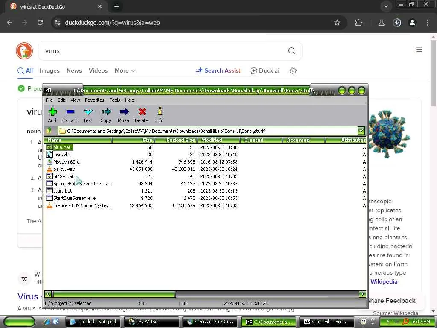This screenshot has height=328, width=437.
Task: Switch to Untitled - Notepad taskbar button
Action: (93, 322)
